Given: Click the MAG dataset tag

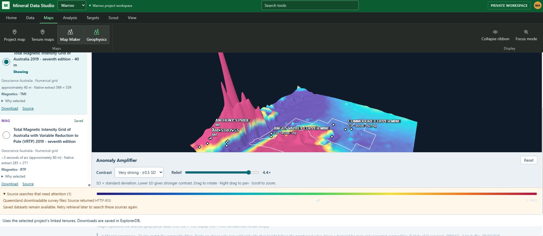Looking at the screenshot, I should coord(6,121).
